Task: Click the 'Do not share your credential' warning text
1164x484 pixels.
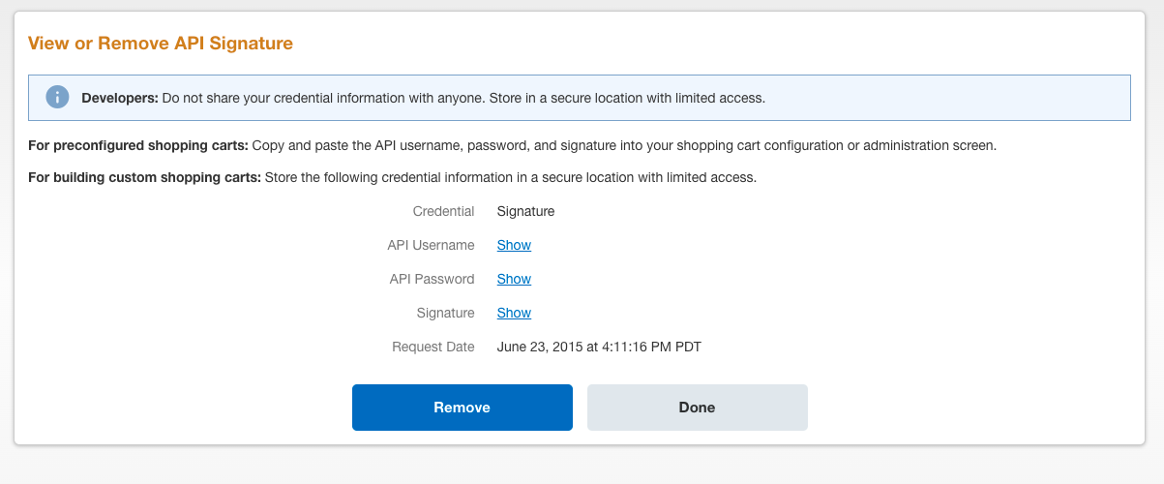Action: point(463,98)
